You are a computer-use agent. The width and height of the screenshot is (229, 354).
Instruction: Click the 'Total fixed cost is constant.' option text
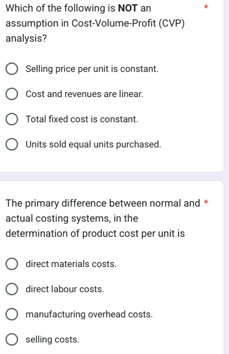coord(82,120)
